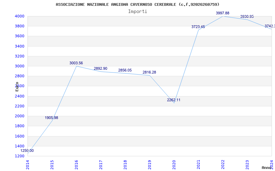Click the x-axis year 2015
The width and height of the screenshot is (275, 171).
coord(52,165)
